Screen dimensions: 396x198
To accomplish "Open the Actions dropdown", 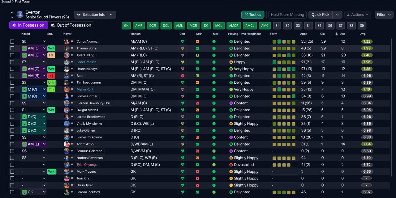I will [357, 15].
